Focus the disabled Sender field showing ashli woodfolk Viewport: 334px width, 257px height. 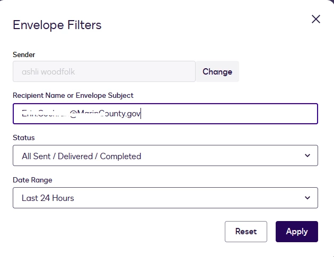104,71
